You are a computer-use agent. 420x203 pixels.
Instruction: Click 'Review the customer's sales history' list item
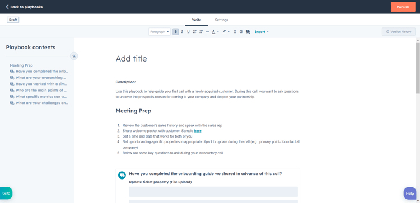click(172, 125)
